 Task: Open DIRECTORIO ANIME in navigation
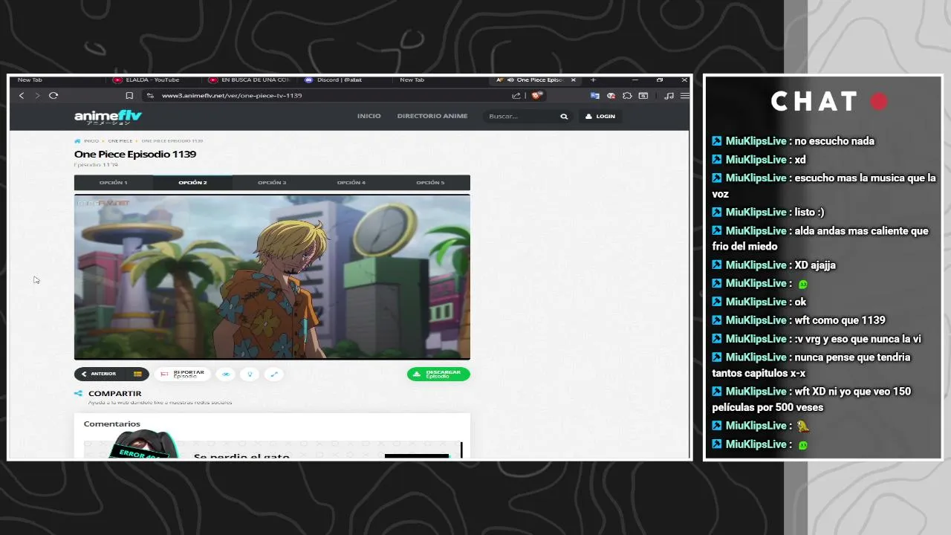[x=432, y=117]
